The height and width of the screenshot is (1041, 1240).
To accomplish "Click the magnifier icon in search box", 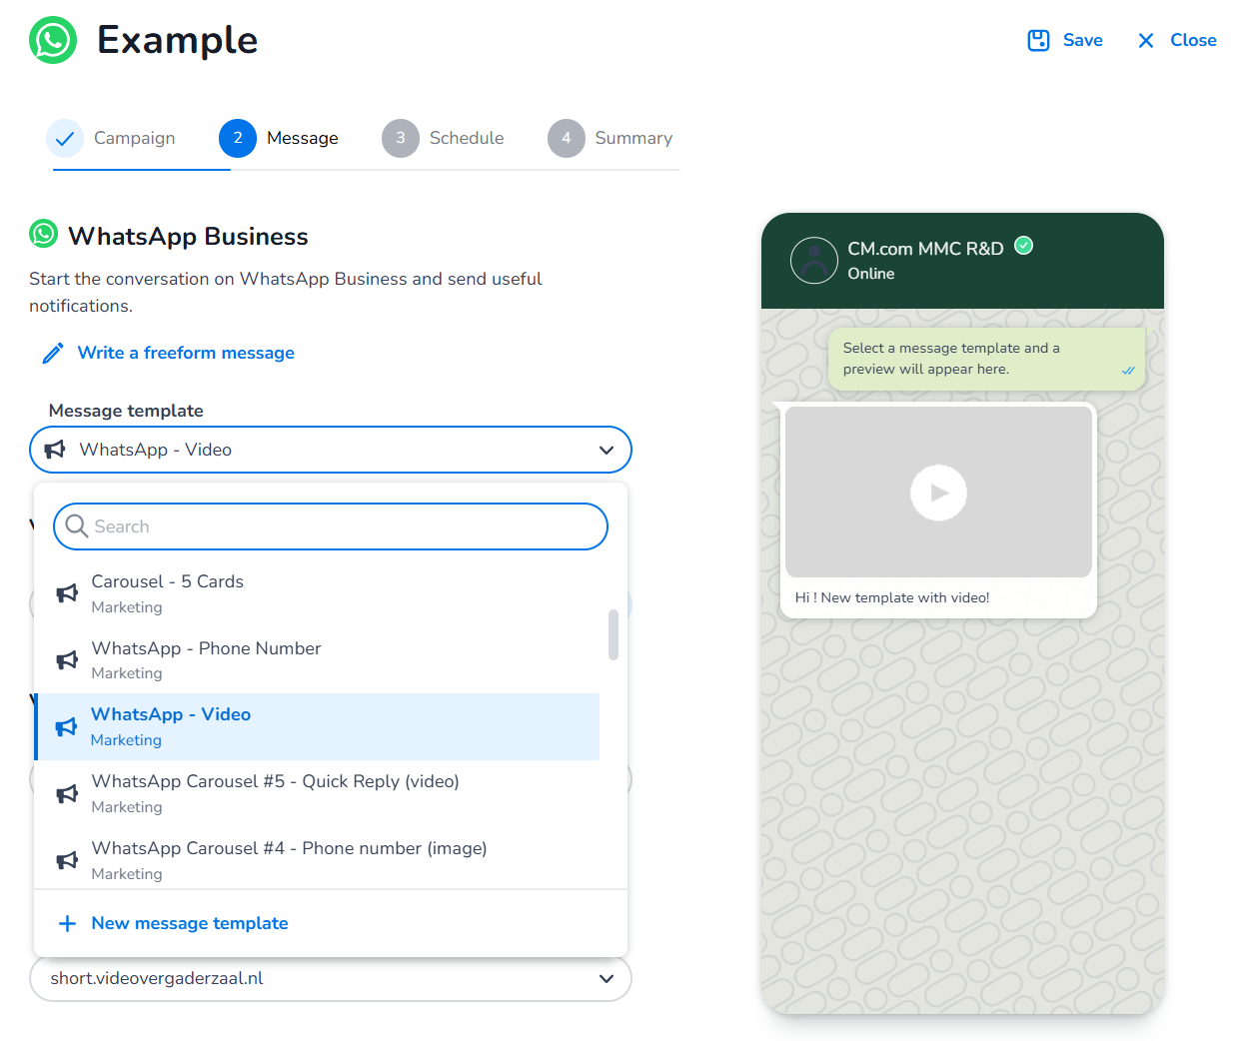I will pyautogui.click(x=77, y=525).
